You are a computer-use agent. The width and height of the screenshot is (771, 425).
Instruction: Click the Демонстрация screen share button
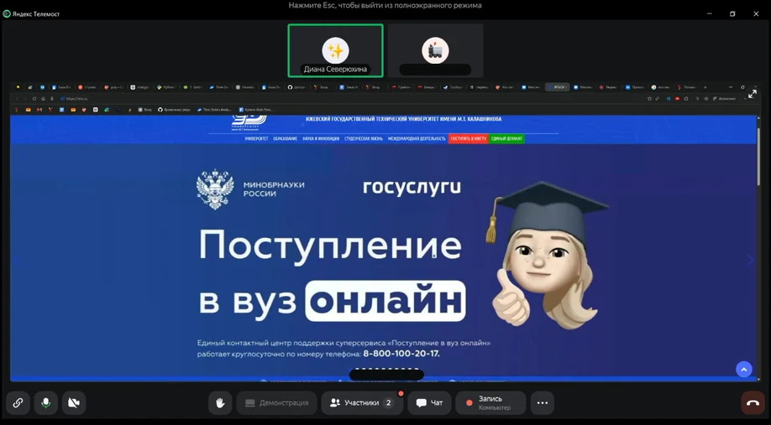pos(277,403)
